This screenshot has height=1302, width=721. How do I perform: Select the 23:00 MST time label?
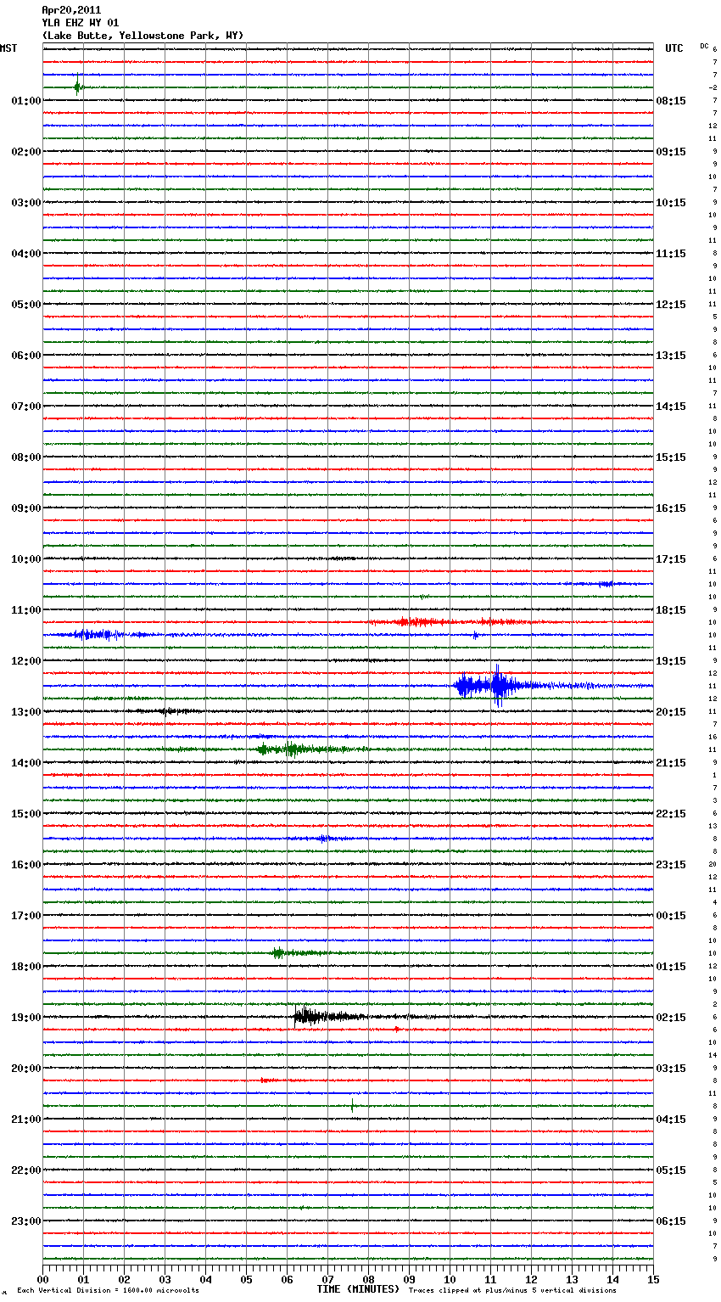tap(26, 1221)
